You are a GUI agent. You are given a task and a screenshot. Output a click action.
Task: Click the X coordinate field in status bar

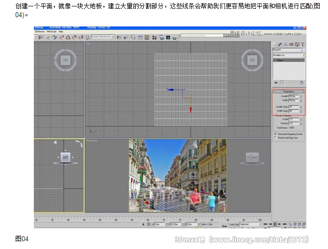(160, 224)
